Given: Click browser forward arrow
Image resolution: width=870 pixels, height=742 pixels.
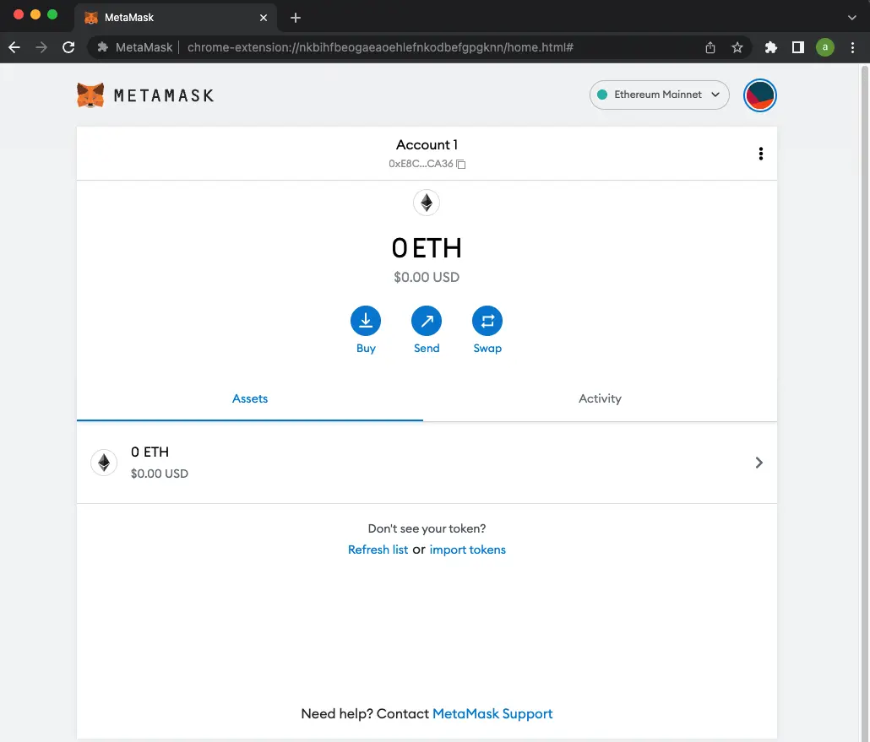Looking at the screenshot, I should pos(41,47).
